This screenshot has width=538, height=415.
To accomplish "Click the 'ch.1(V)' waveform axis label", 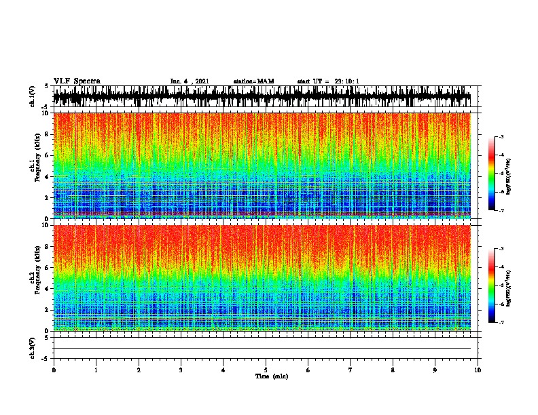I will click(x=33, y=96).
